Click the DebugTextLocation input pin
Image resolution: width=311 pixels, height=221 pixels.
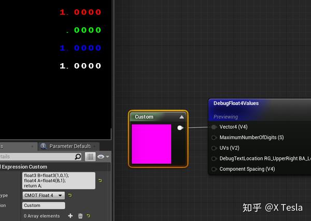[x=214, y=158]
